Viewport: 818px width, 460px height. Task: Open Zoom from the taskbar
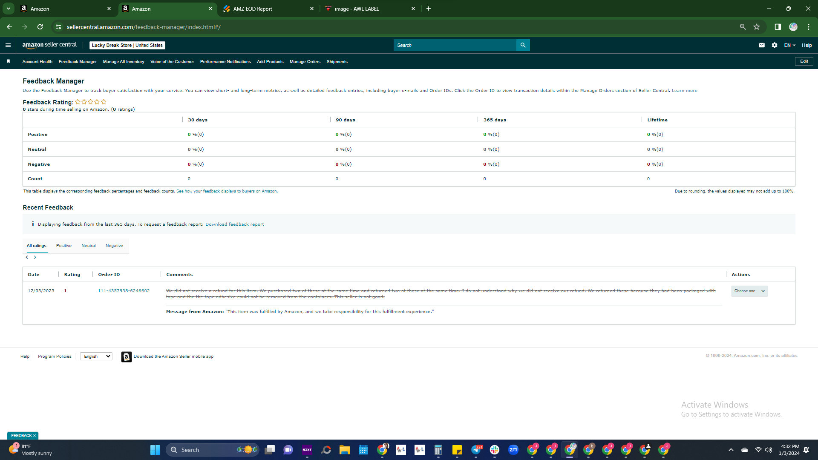[x=513, y=450]
